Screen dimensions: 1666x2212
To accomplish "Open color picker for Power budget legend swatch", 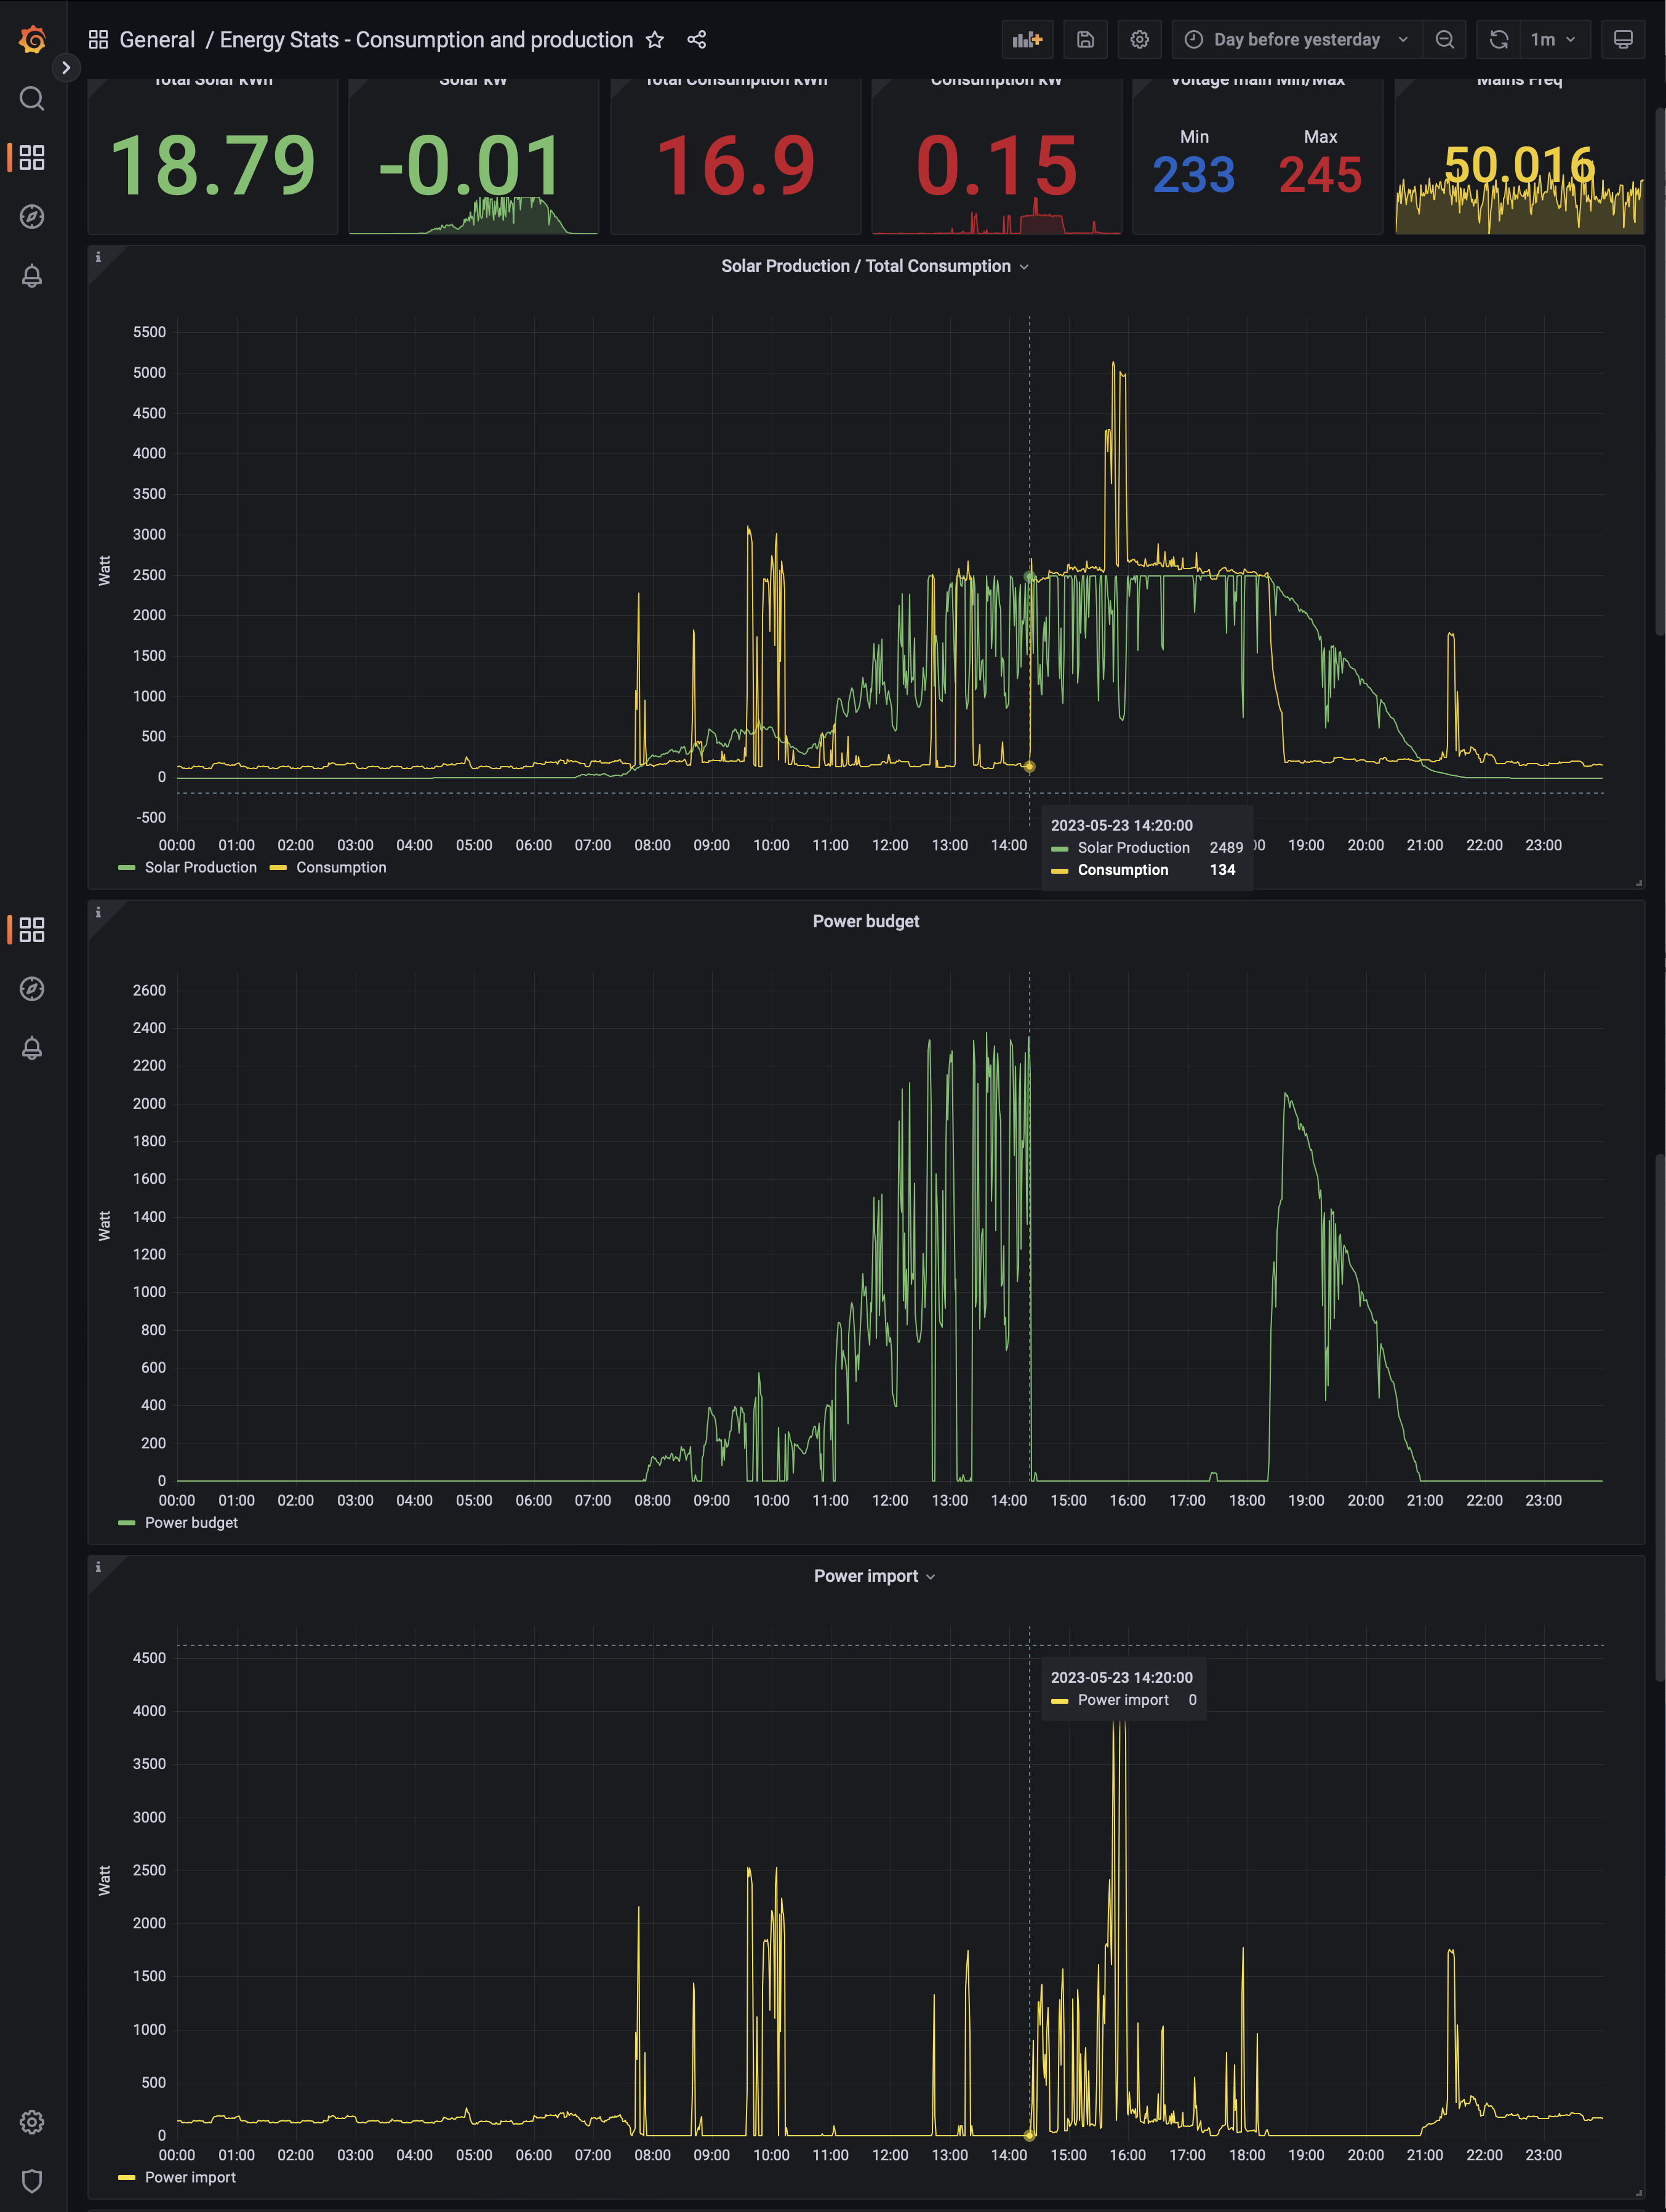I will 127,1523.
